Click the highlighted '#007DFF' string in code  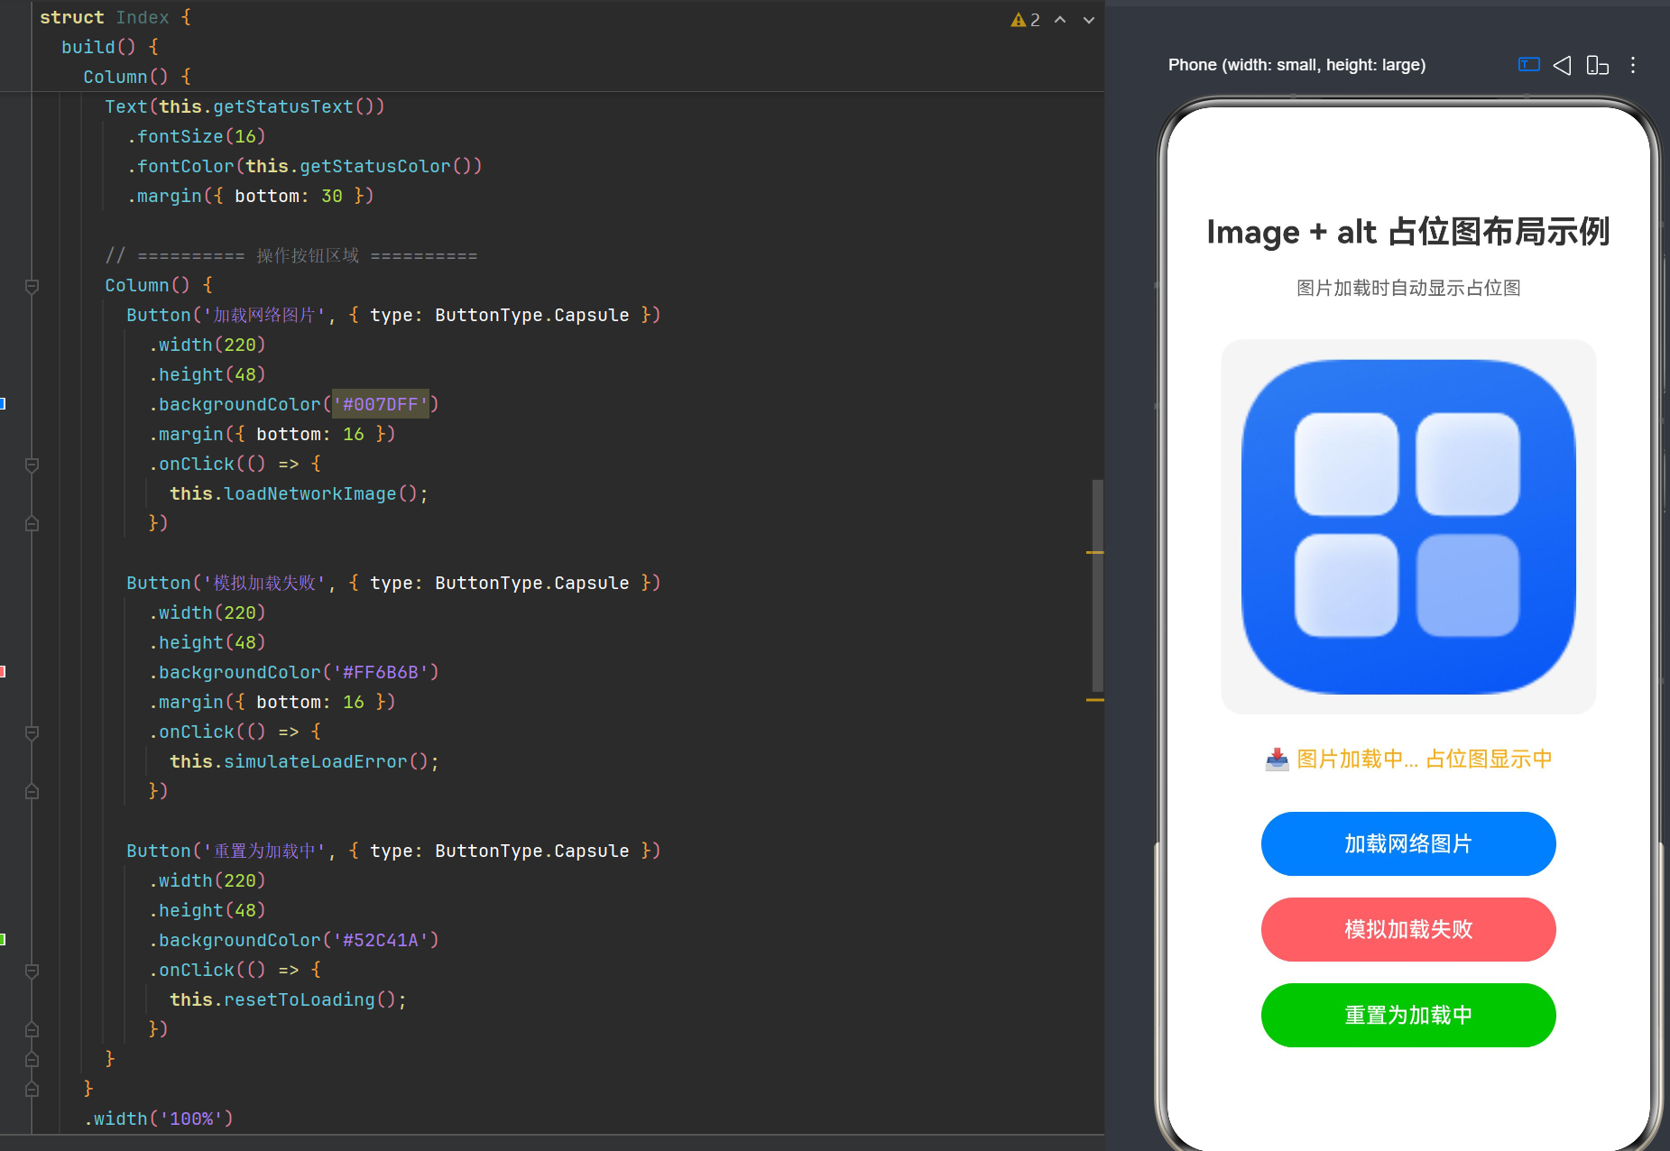coord(381,404)
